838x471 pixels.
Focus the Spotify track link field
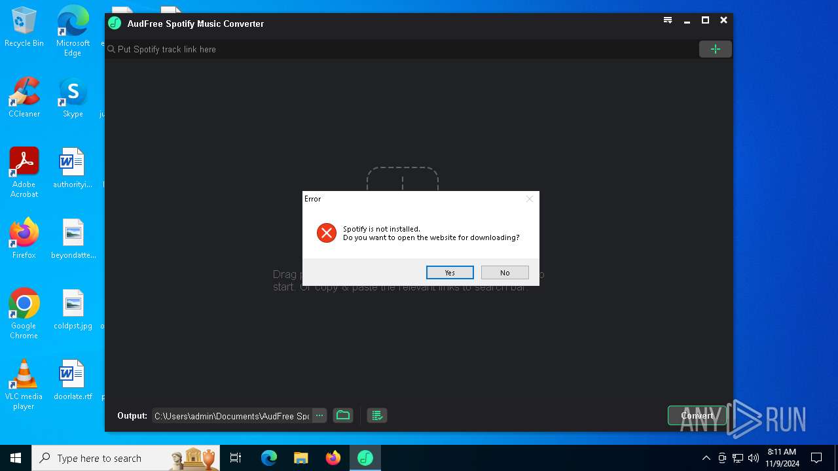[401, 49]
